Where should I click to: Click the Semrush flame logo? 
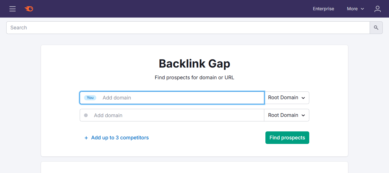point(29,9)
